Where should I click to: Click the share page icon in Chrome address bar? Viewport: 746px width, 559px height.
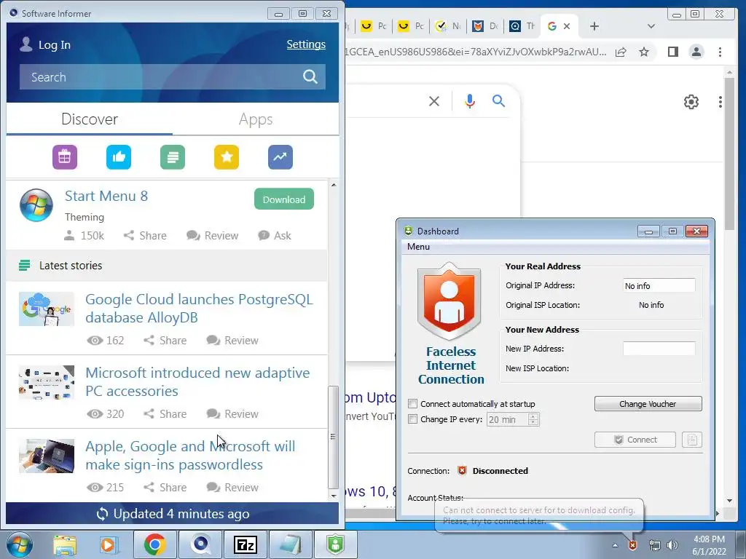point(621,52)
